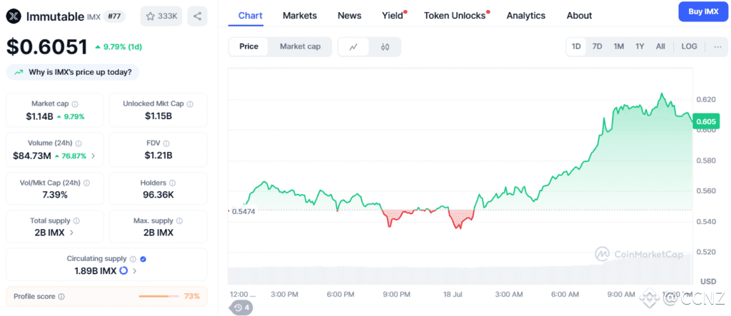Viewport: 731px width, 316px height.
Task: Click the 1.89B IMX circulating value
Action: [96, 270]
